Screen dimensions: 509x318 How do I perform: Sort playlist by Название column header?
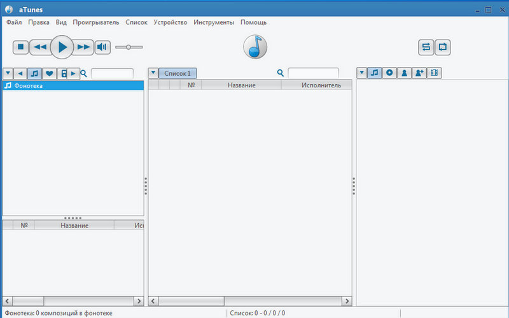pos(241,85)
